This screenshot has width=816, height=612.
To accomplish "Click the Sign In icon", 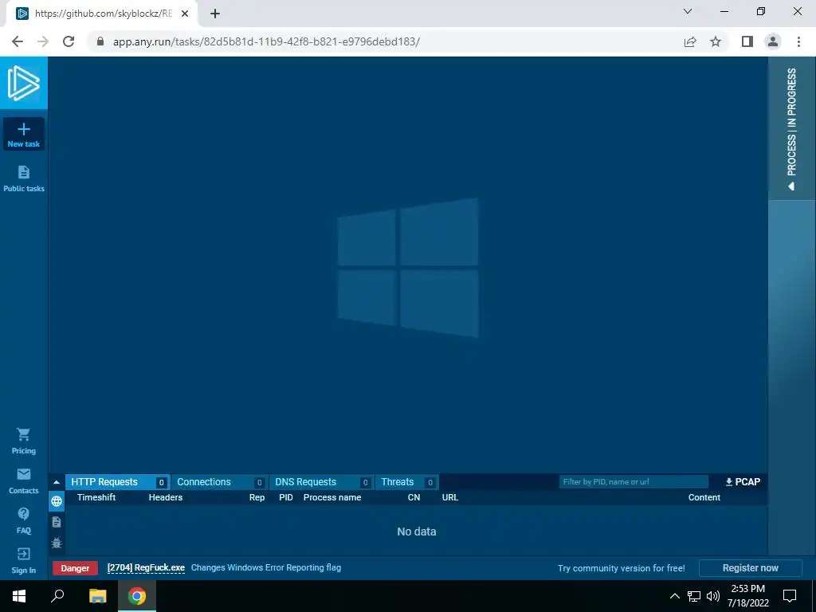I will pyautogui.click(x=23, y=554).
